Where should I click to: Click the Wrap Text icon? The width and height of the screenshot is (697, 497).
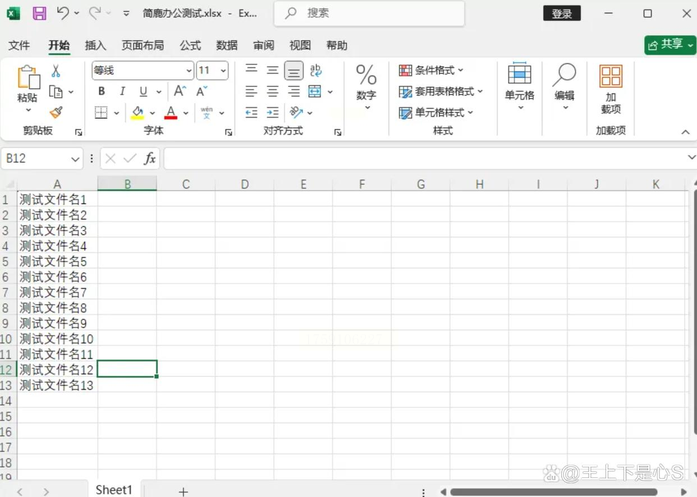coord(316,70)
